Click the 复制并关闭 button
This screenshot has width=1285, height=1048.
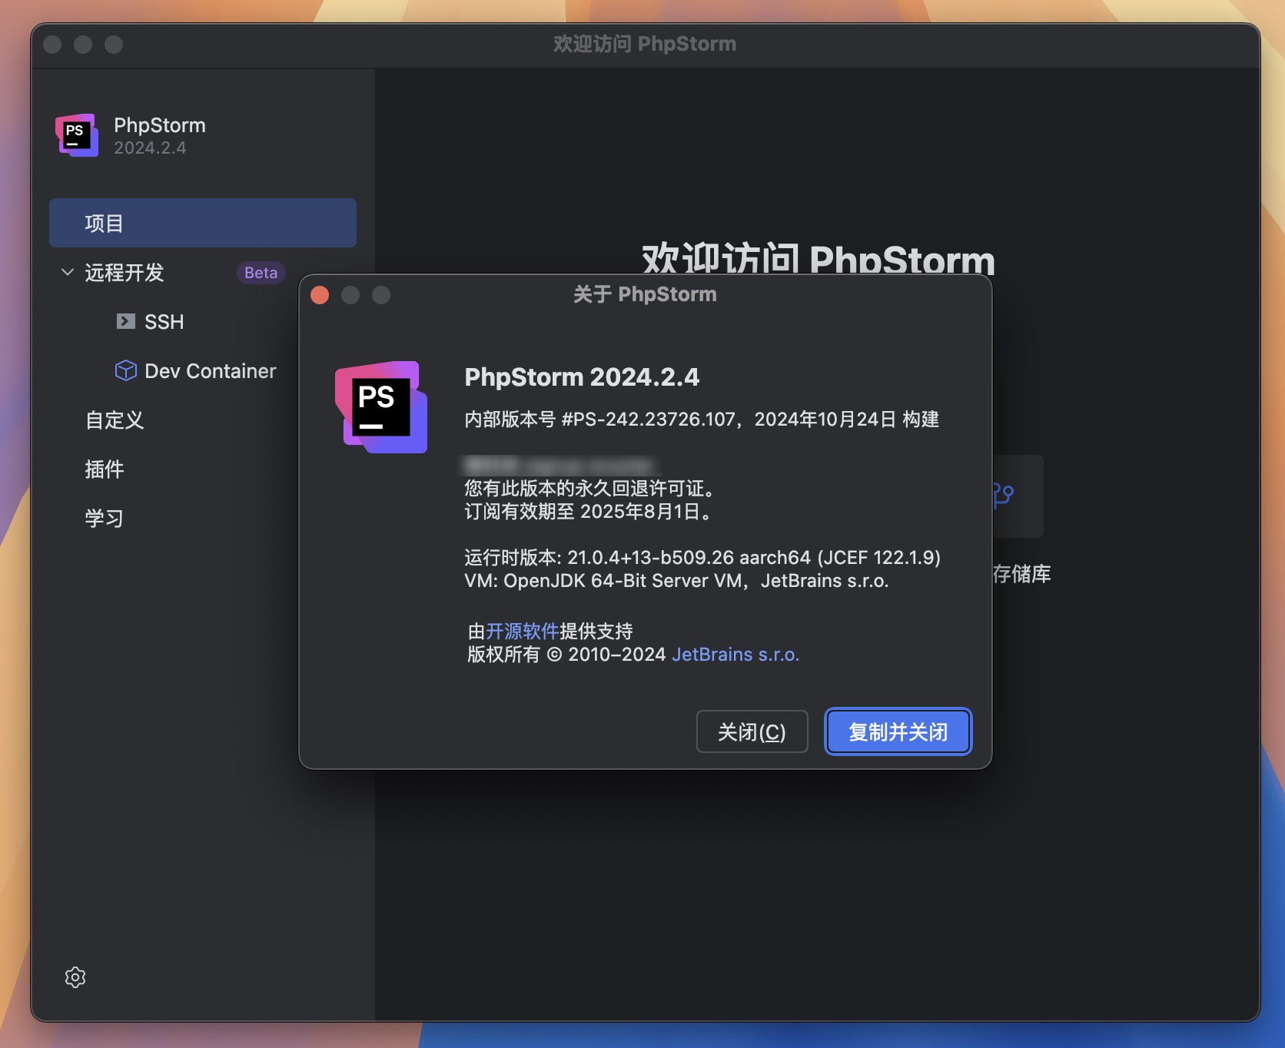pos(898,731)
